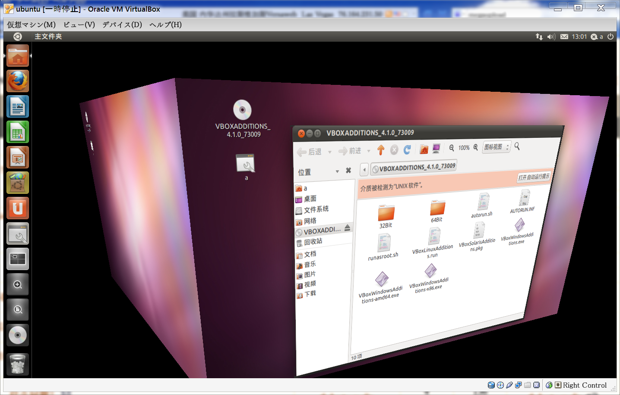
Task: Select the autorun.sh file
Action: coord(482,205)
